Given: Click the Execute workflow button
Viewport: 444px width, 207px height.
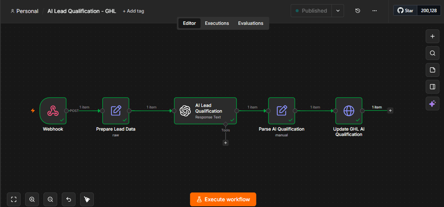Looking at the screenshot, I should click(223, 199).
